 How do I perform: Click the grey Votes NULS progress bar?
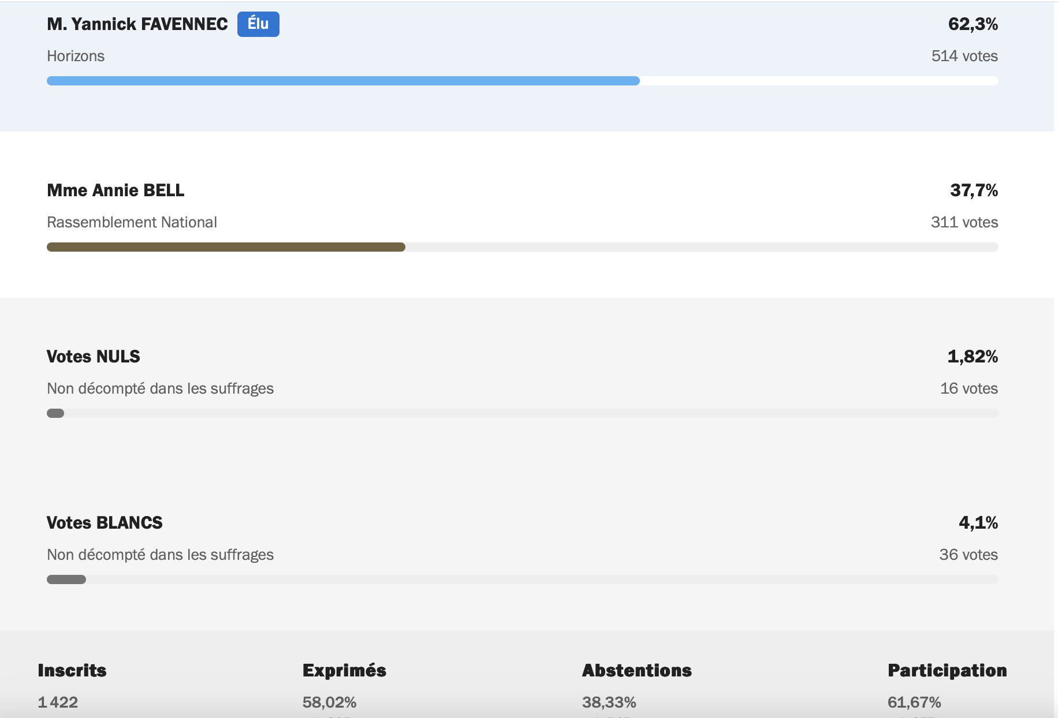pos(55,413)
